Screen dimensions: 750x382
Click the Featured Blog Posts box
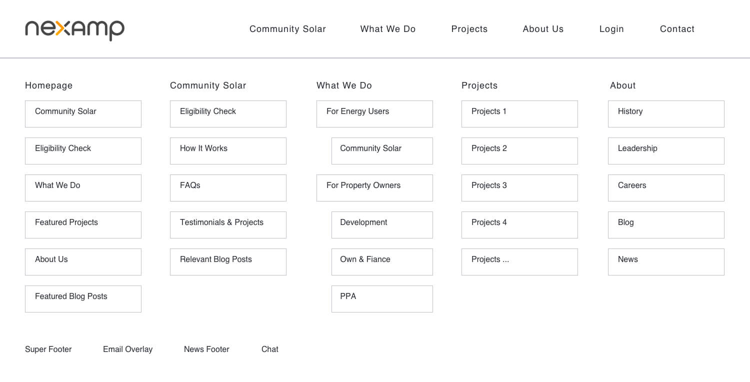tap(83, 298)
